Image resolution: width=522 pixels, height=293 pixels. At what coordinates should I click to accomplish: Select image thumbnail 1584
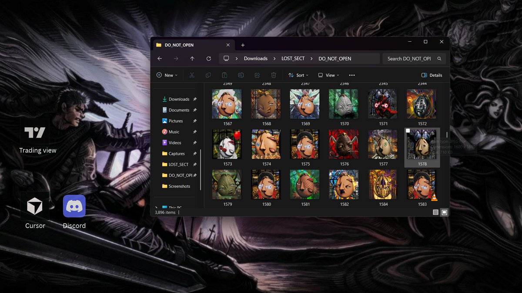pos(383,185)
